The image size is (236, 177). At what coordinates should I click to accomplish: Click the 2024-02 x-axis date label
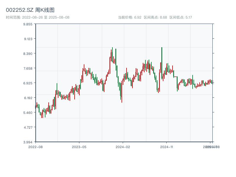(x=123, y=147)
